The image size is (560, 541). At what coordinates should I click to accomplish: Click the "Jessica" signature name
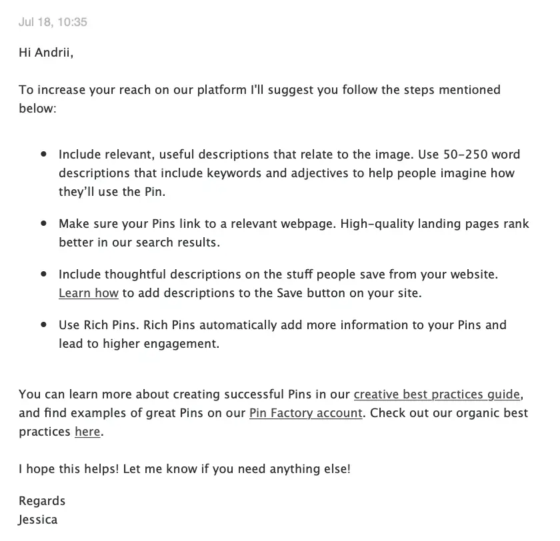[x=38, y=519]
